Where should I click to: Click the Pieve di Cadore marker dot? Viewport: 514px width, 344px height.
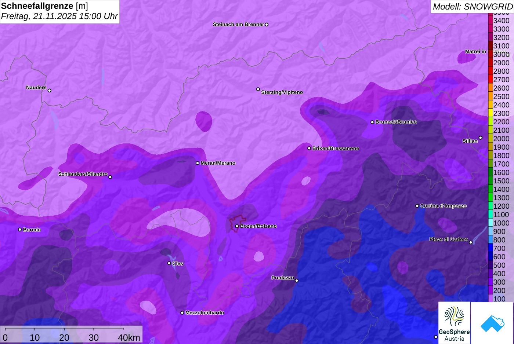point(471,242)
